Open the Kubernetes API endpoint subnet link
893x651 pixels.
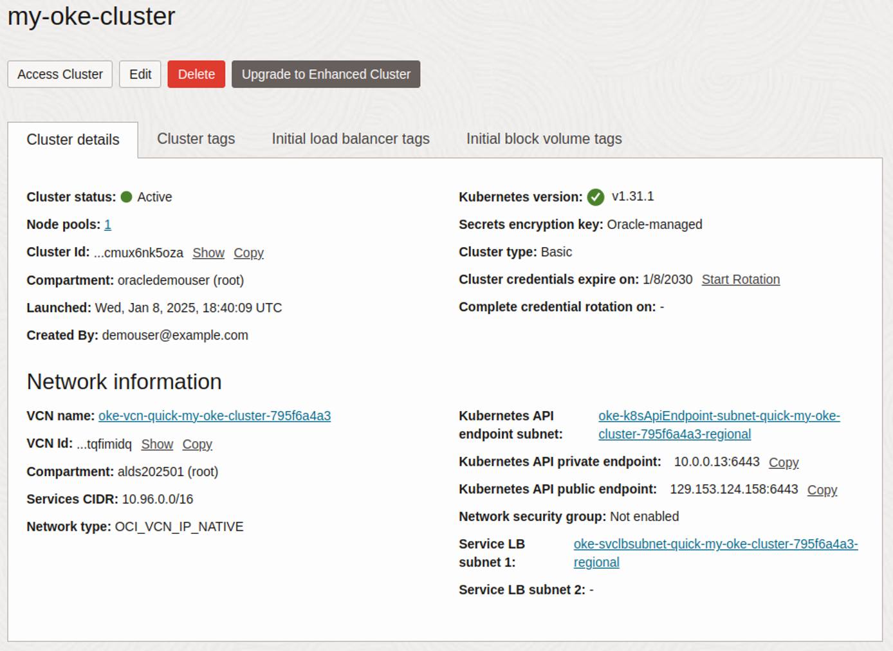(719, 416)
